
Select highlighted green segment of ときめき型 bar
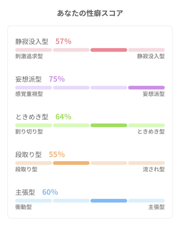pyautogui.click(x=109, y=125)
